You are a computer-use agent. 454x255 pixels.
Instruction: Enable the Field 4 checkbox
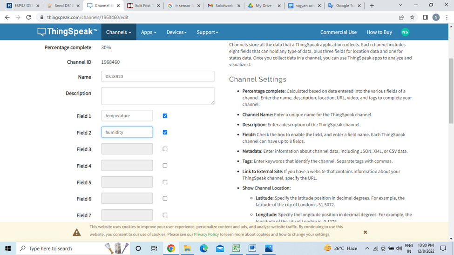click(165, 166)
